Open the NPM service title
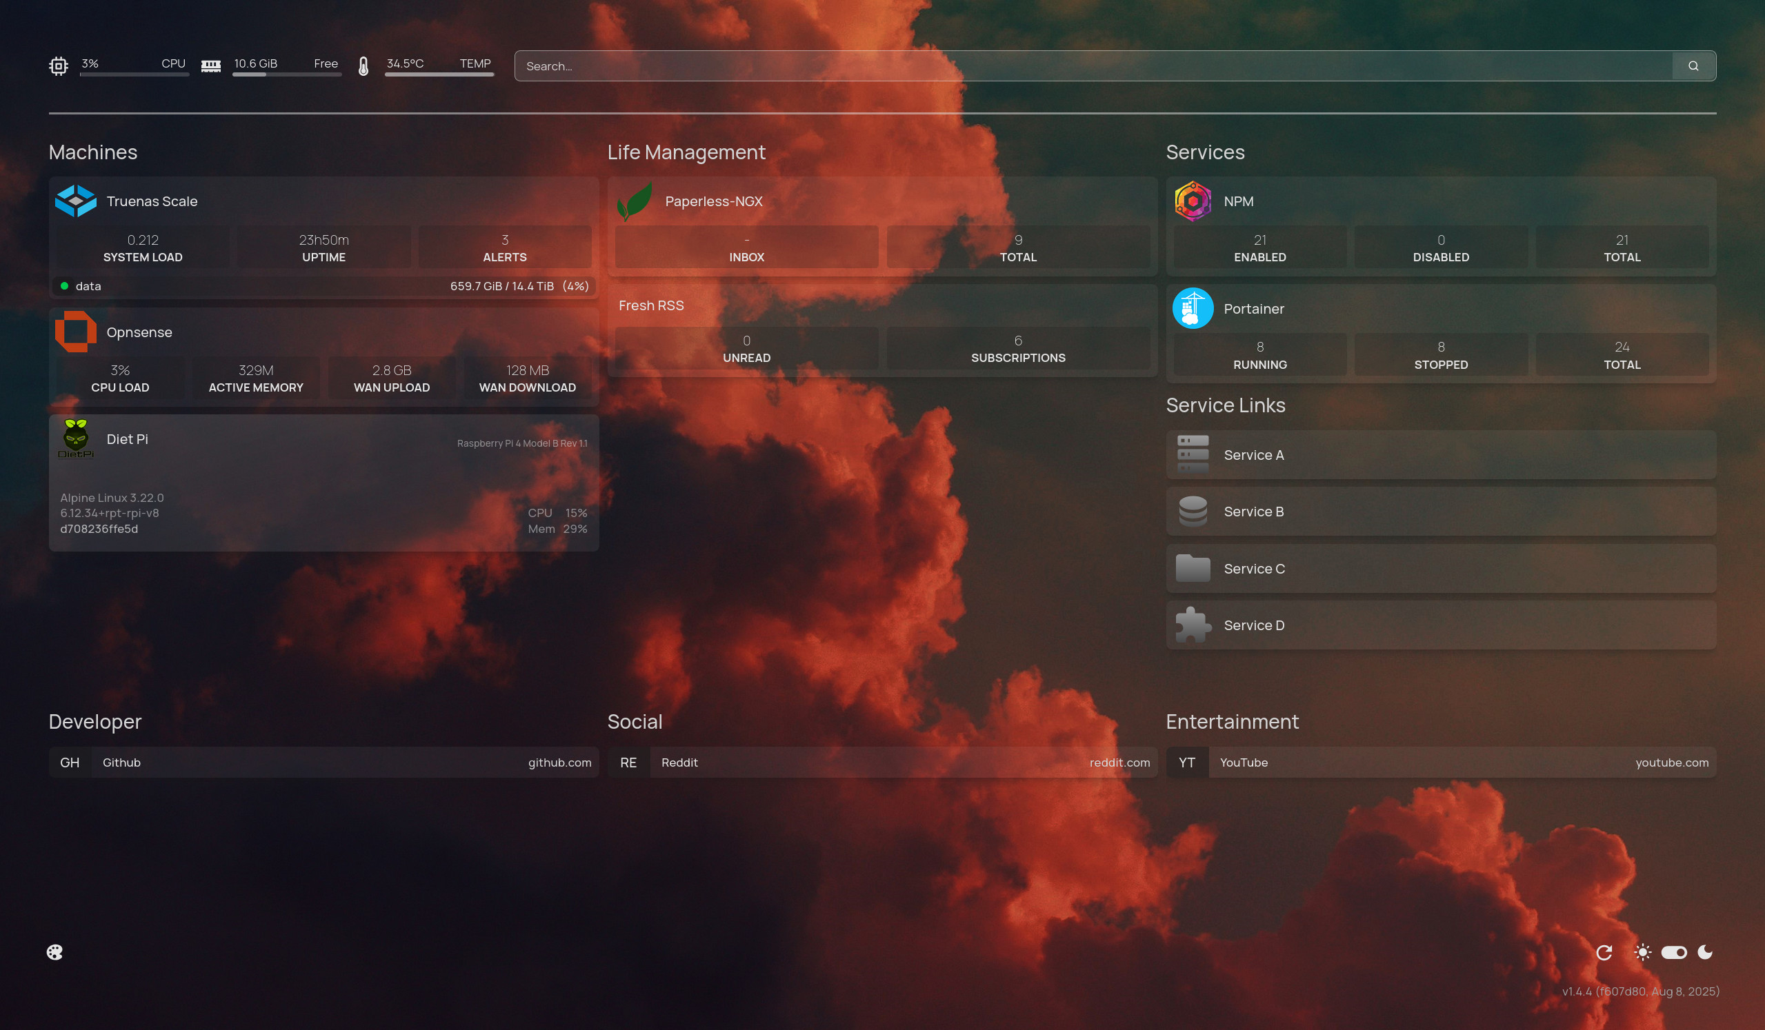 pyautogui.click(x=1238, y=201)
